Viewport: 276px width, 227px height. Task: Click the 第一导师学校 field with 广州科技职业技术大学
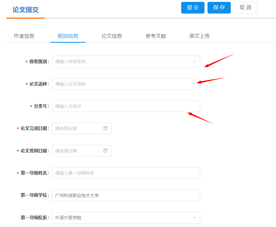point(126,195)
